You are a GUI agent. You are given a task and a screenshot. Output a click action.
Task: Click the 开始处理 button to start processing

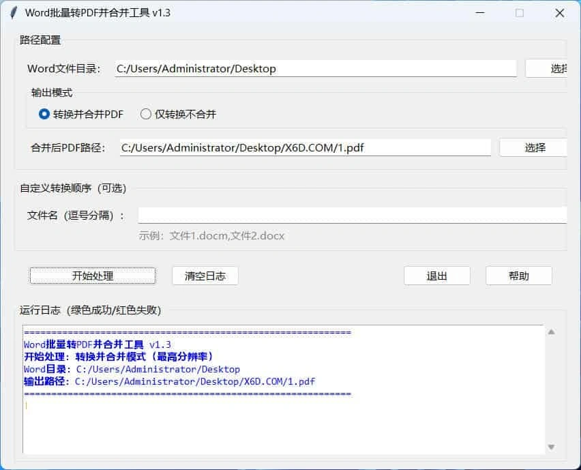point(93,276)
